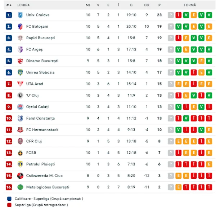Click the FCSB team crest
216x209 pixels.
(x=20, y=153)
